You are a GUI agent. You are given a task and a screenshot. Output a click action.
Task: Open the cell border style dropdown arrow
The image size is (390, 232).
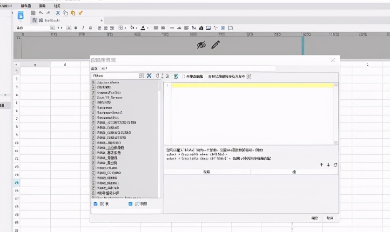tap(125, 28)
